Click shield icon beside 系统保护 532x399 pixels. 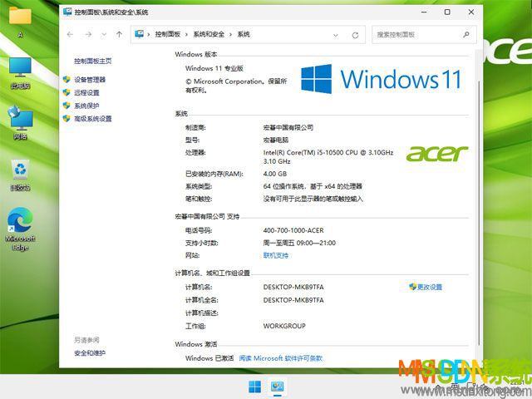tap(66, 106)
